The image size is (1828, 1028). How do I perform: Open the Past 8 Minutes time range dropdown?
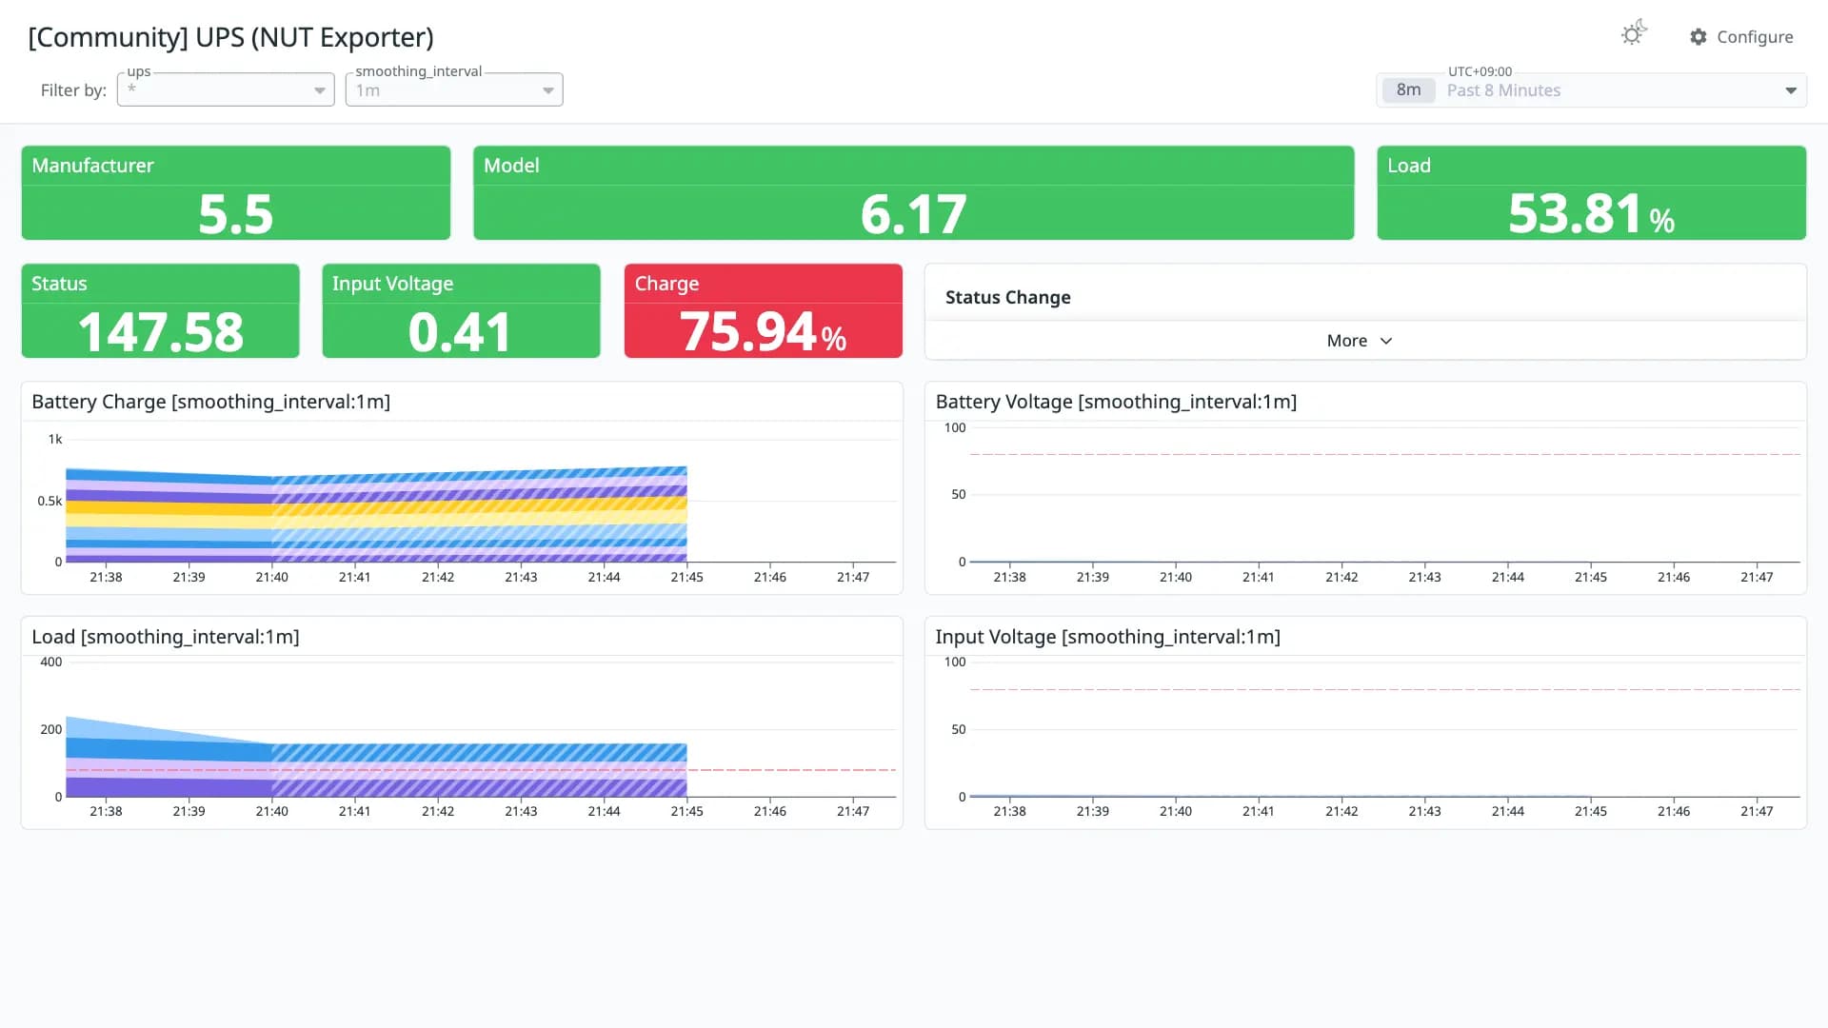pyautogui.click(x=1591, y=90)
